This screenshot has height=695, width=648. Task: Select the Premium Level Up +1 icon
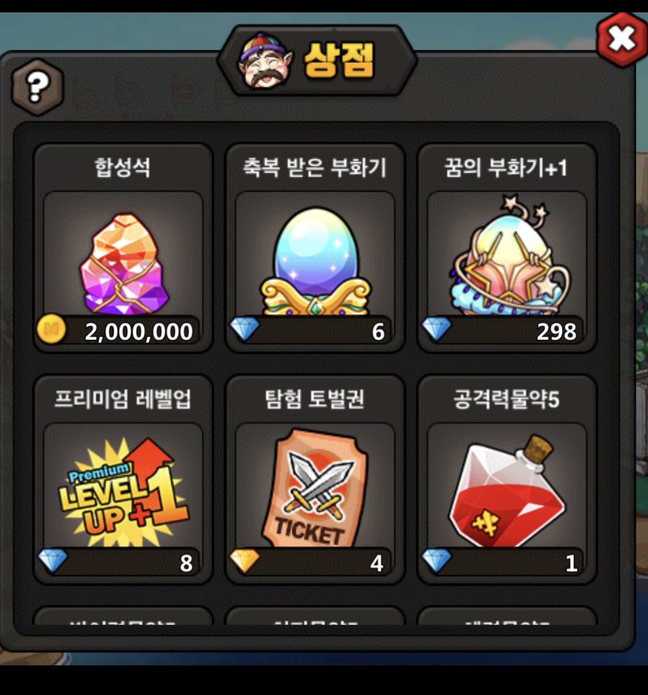[x=123, y=491]
